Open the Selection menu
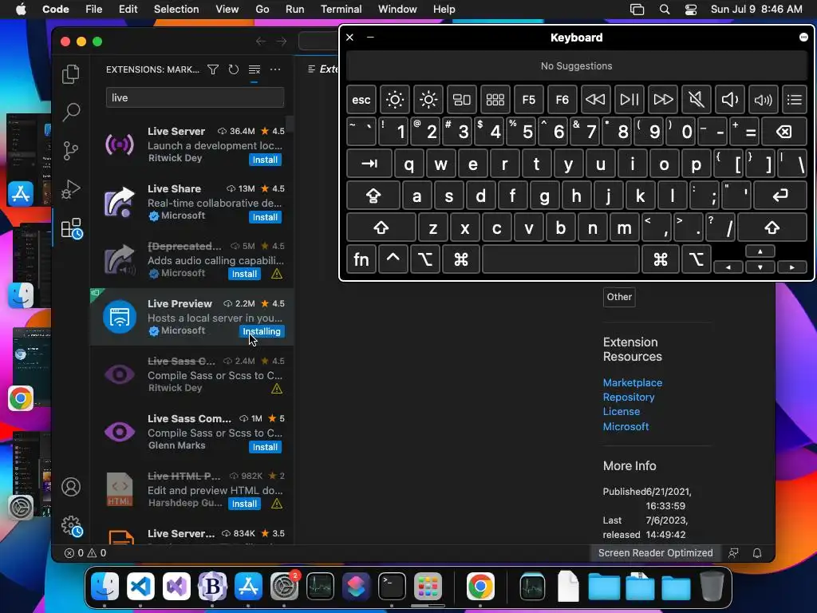 point(176,10)
